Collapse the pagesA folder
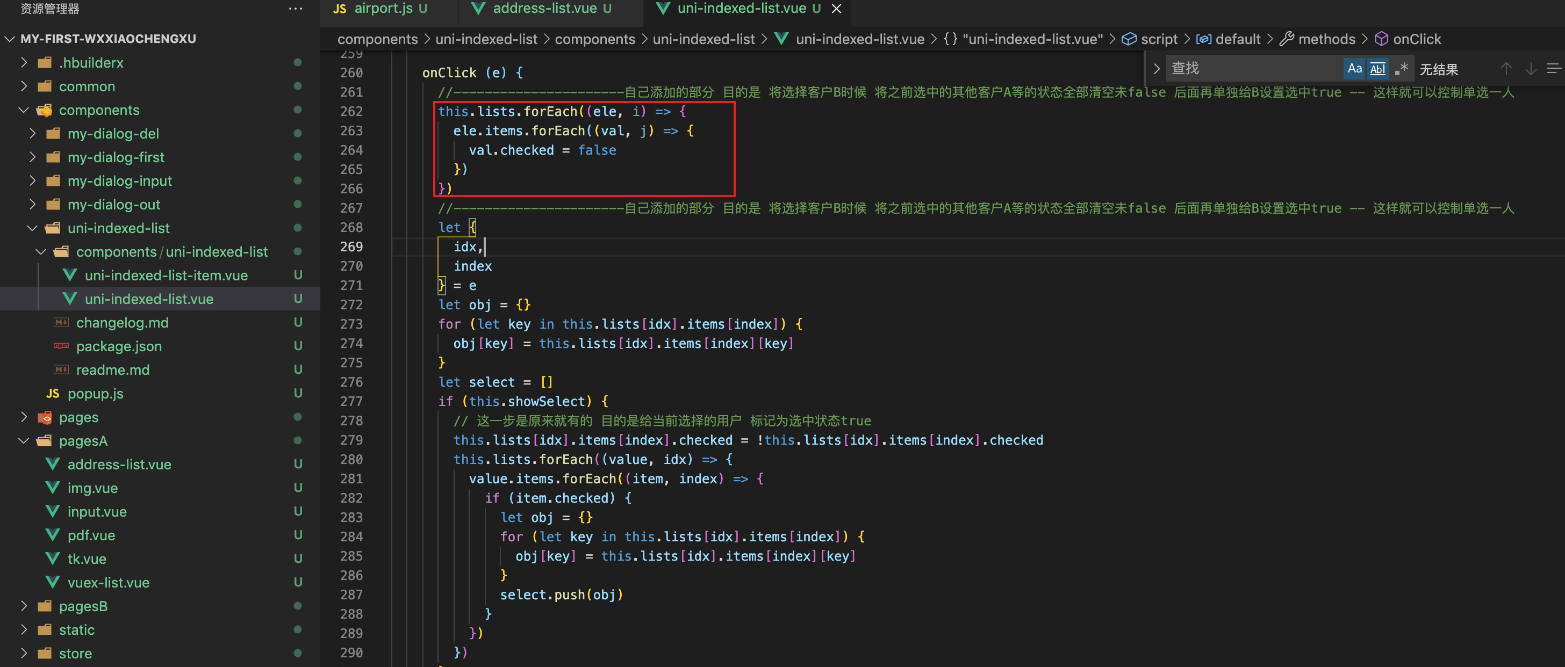The image size is (1565, 667). (83, 441)
